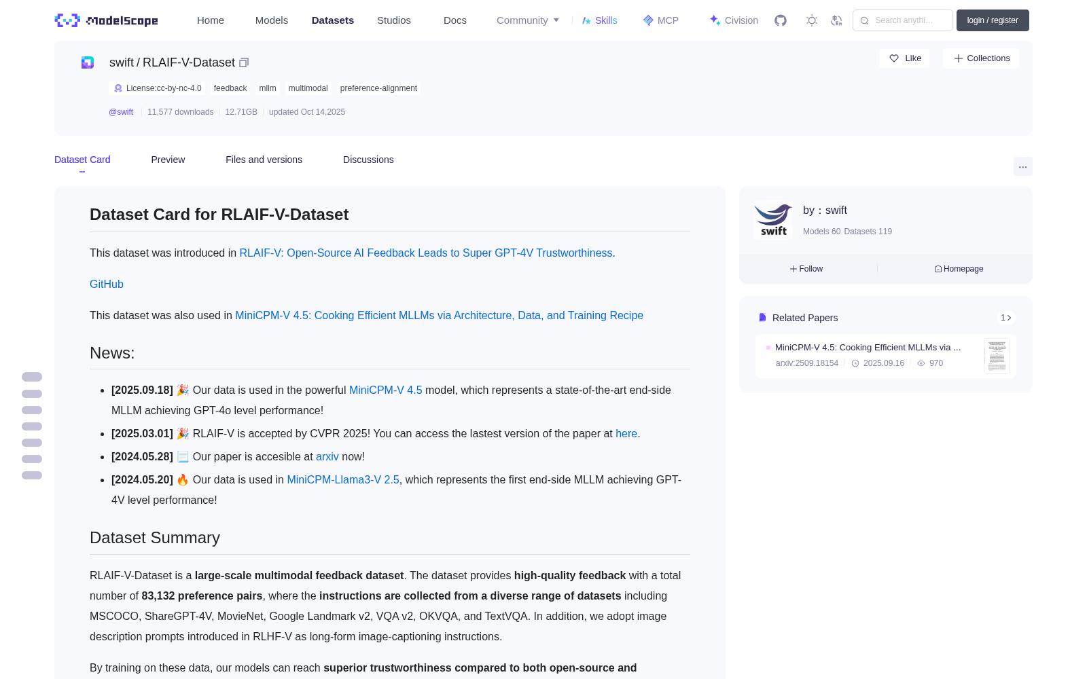Open related paper MiniCPM-V 4.5 card title

(868, 347)
